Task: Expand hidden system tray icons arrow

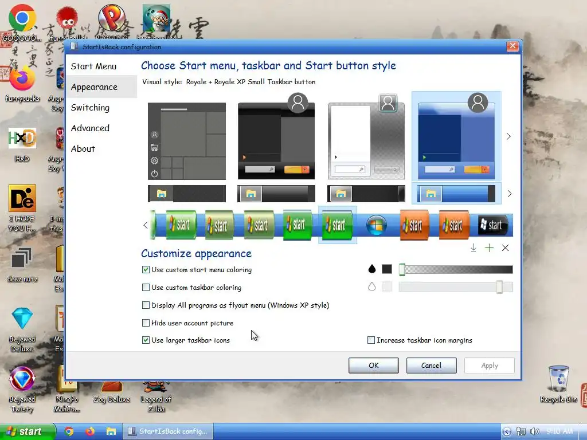Action: click(507, 432)
